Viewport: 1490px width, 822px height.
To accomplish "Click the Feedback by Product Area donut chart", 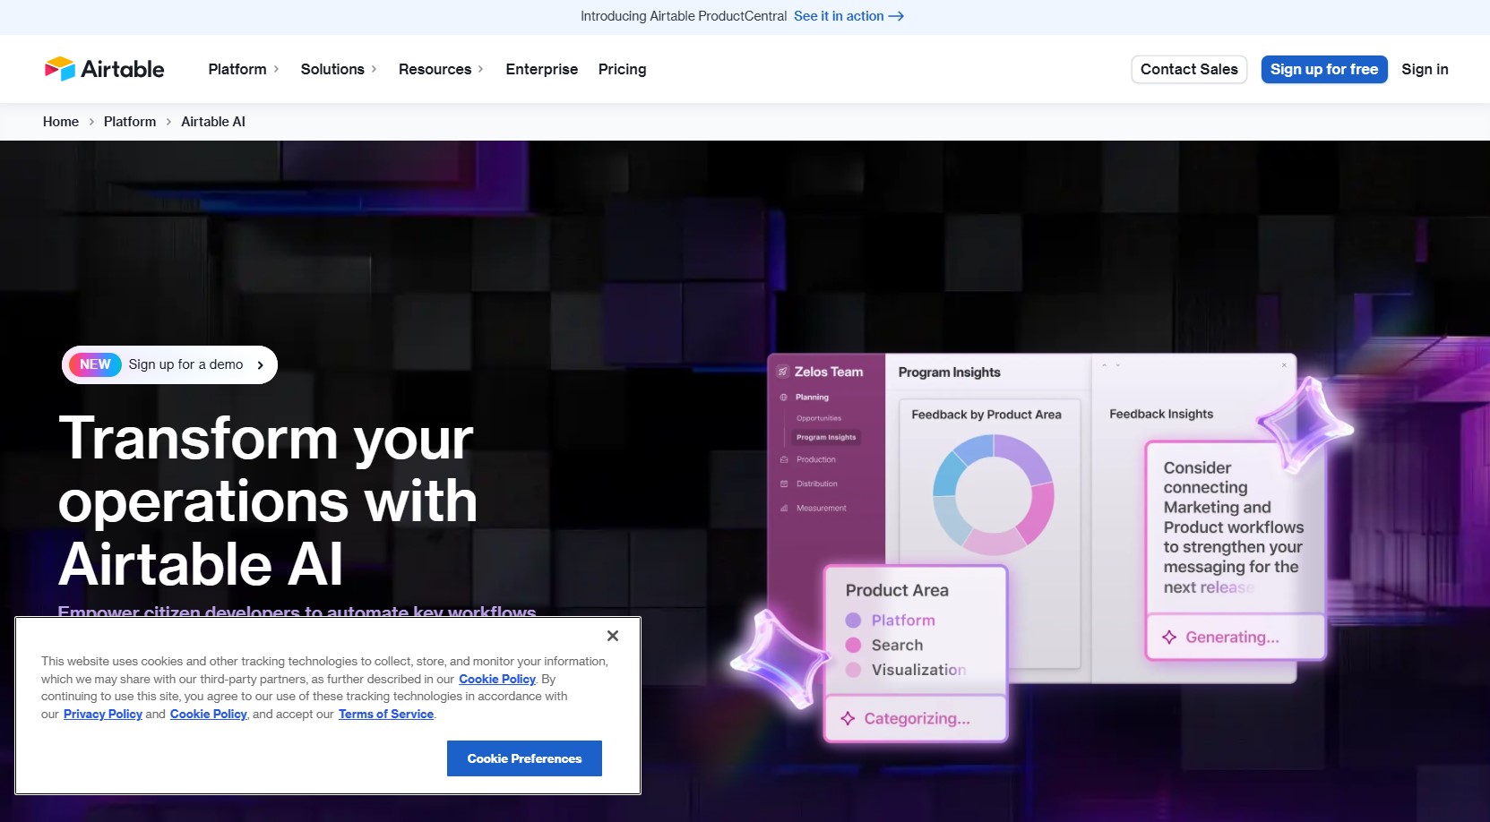I will pos(993,494).
